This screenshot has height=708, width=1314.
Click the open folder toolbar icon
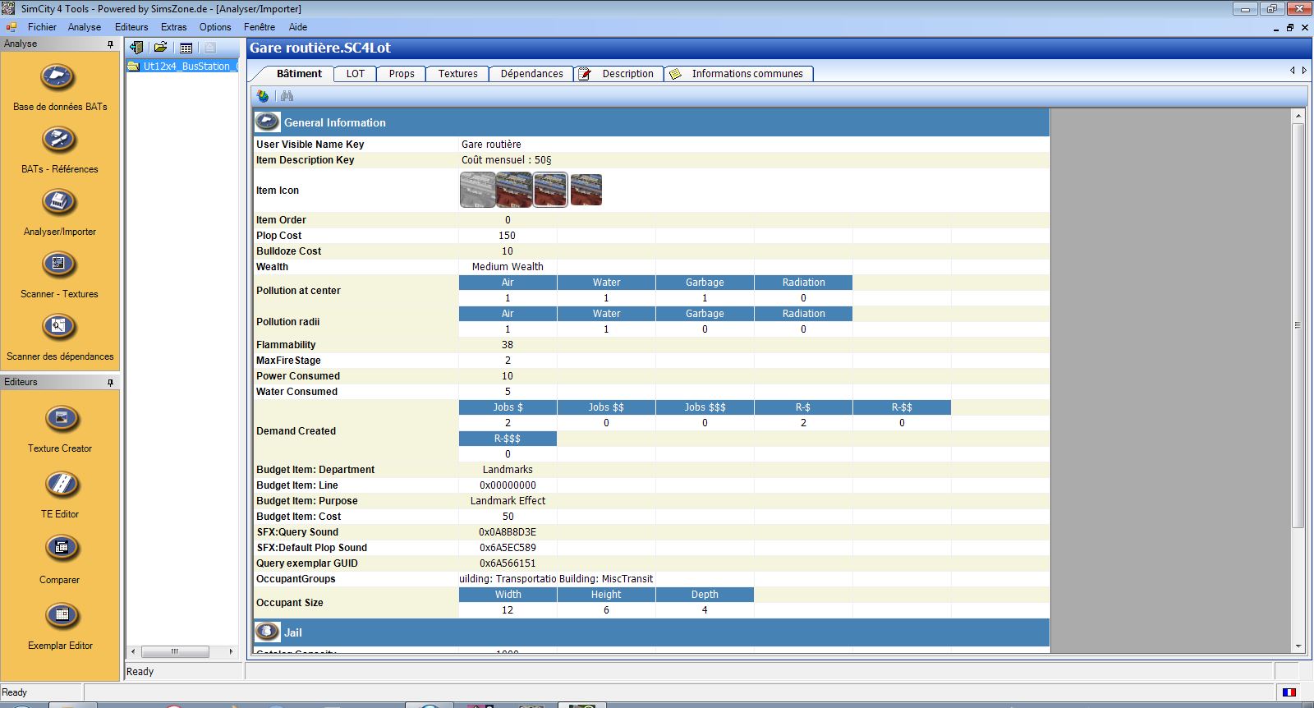[x=160, y=48]
